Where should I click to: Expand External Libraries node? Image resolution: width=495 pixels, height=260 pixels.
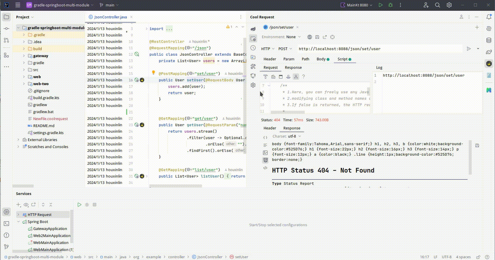tap(18, 140)
